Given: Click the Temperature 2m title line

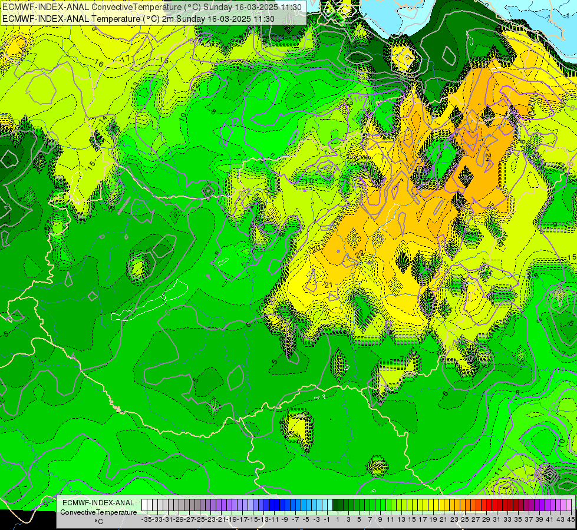Looking at the screenshot, I should pyautogui.click(x=139, y=19).
